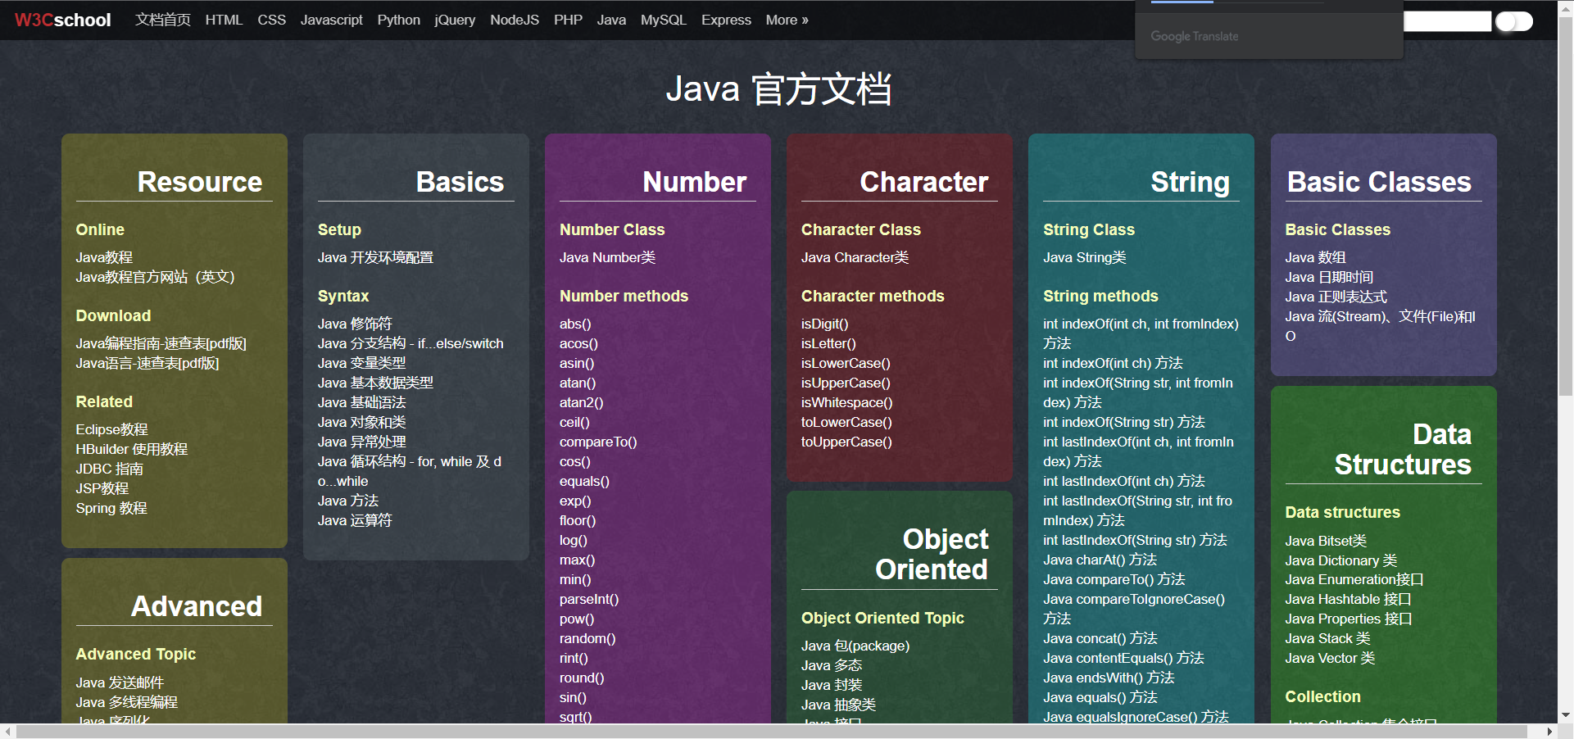This screenshot has height=739, width=1574.
Task: Open Java Character类 link
Action: (x=855, y=257)
